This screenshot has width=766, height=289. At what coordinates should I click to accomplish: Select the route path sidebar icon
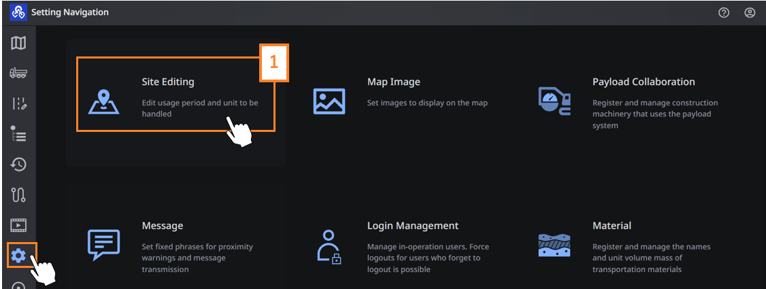tap(18, 194)
